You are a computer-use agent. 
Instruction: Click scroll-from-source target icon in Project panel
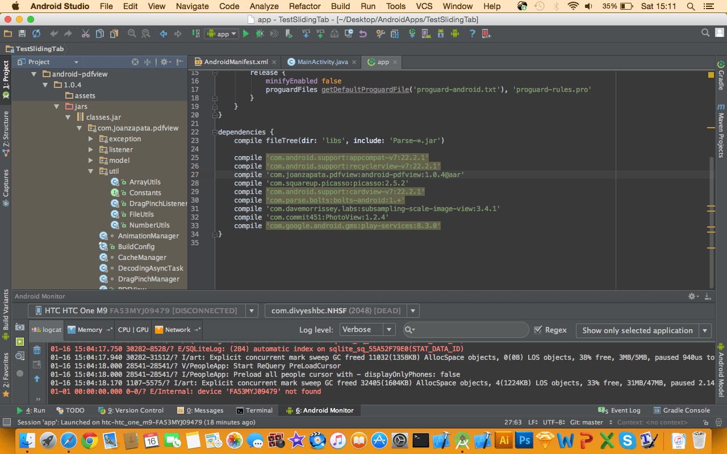click(135, 62)
